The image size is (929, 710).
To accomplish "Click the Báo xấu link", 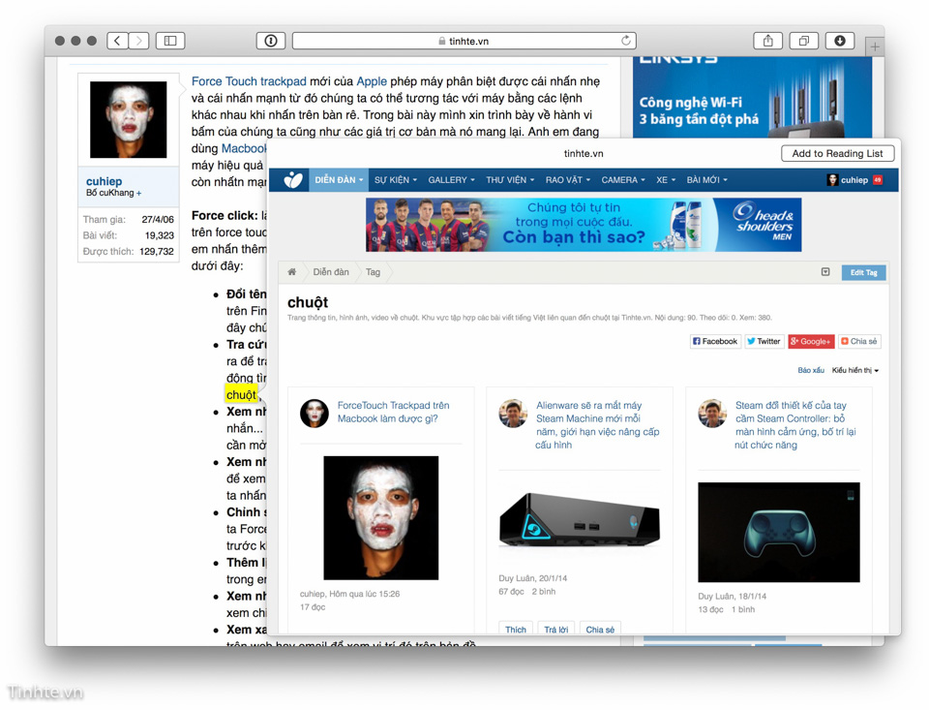I will click(x=811, y=370).
